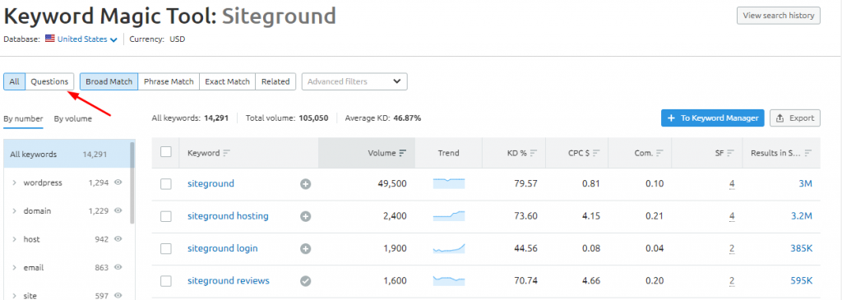Expand the host keyword group

14,239
